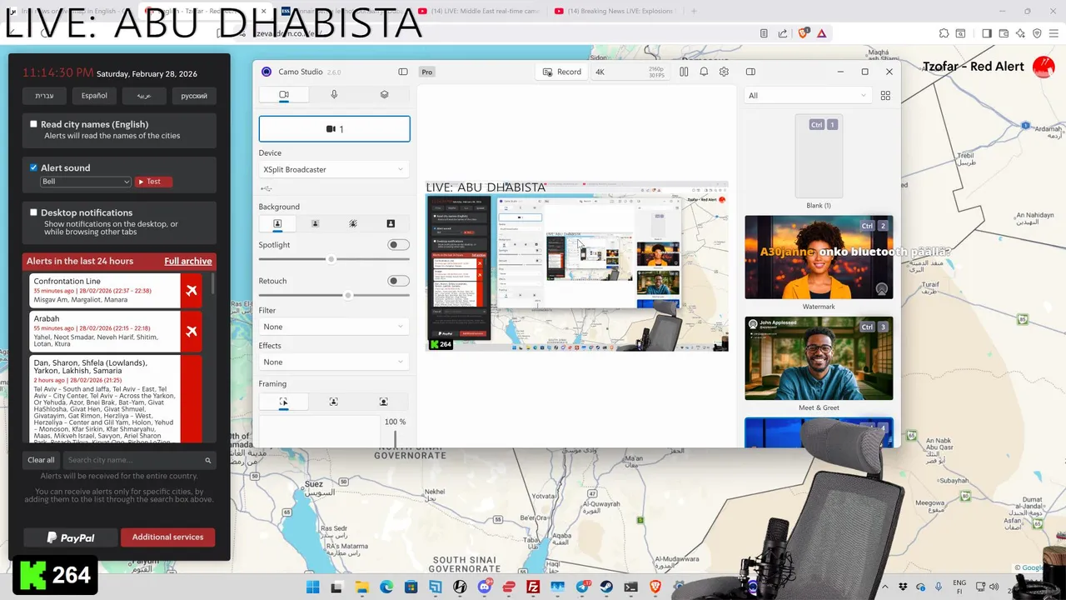
Task: Open the PayPal donation button
Action: (71, 537)
